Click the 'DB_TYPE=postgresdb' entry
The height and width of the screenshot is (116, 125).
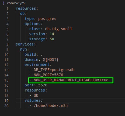click(54, 70)
